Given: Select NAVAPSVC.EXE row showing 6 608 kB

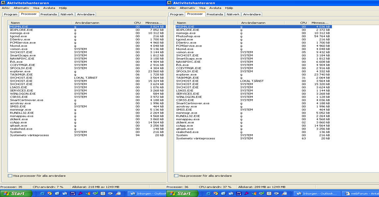Looking at the screenshot, I should [x=253, y=62].
